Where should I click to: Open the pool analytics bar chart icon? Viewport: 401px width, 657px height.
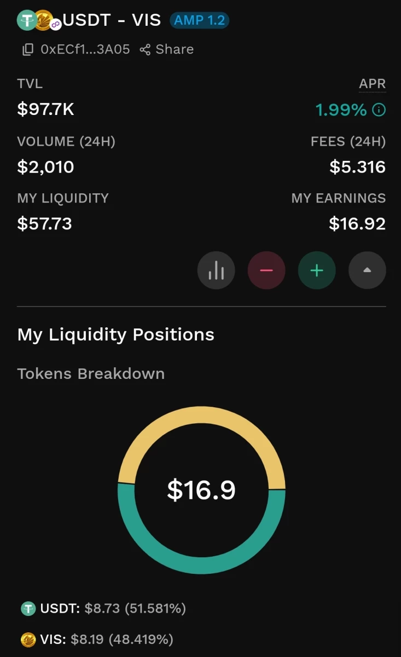click(216, 270)
